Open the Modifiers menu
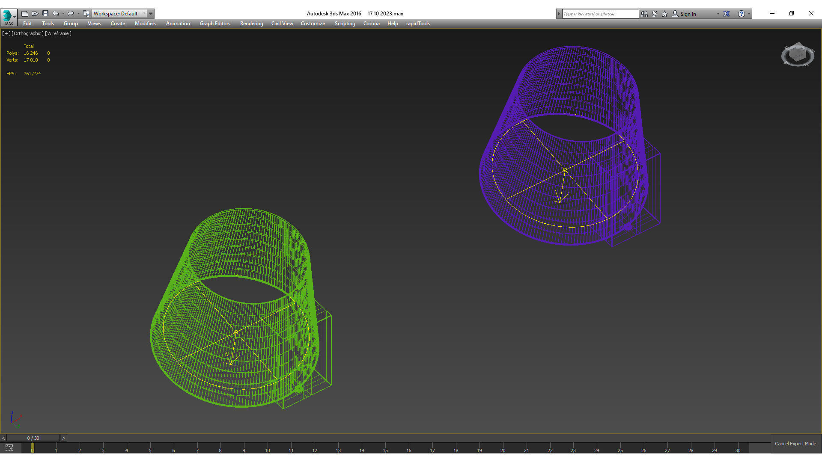This screenshot has height=462, width=822. tap(145, 24)
